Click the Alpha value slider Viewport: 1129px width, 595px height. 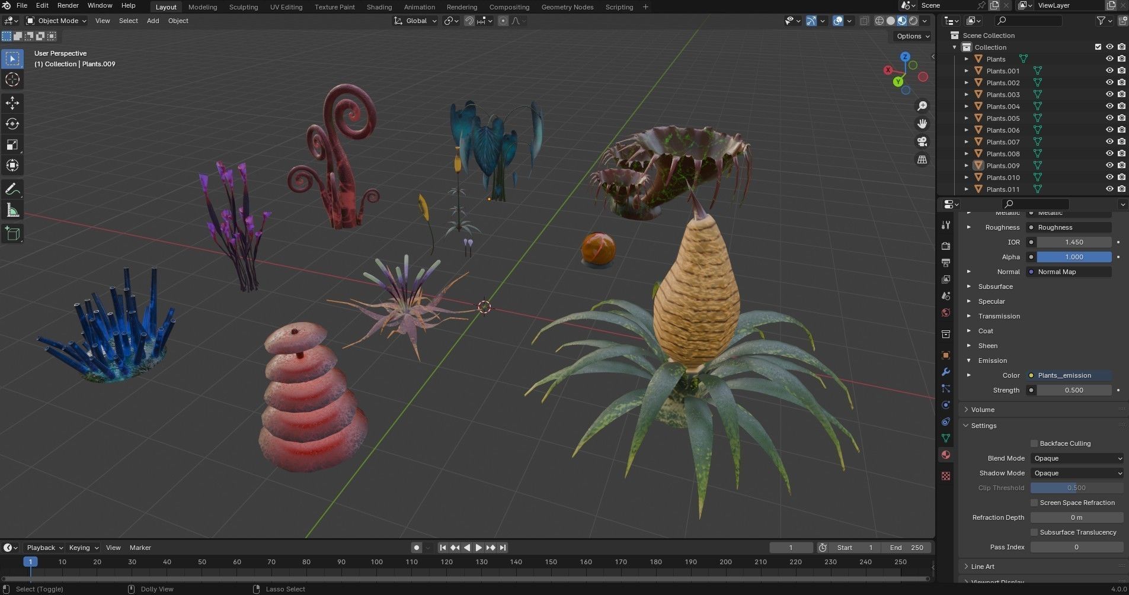pyautogui.click(x=1074, y=257)
